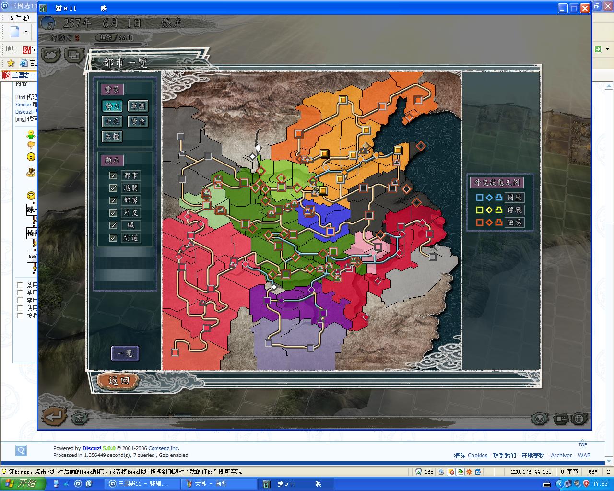Screen dimensions: 614x491
Task: Open the dropdown arrow beside new page icon
Action: [26, 33]
